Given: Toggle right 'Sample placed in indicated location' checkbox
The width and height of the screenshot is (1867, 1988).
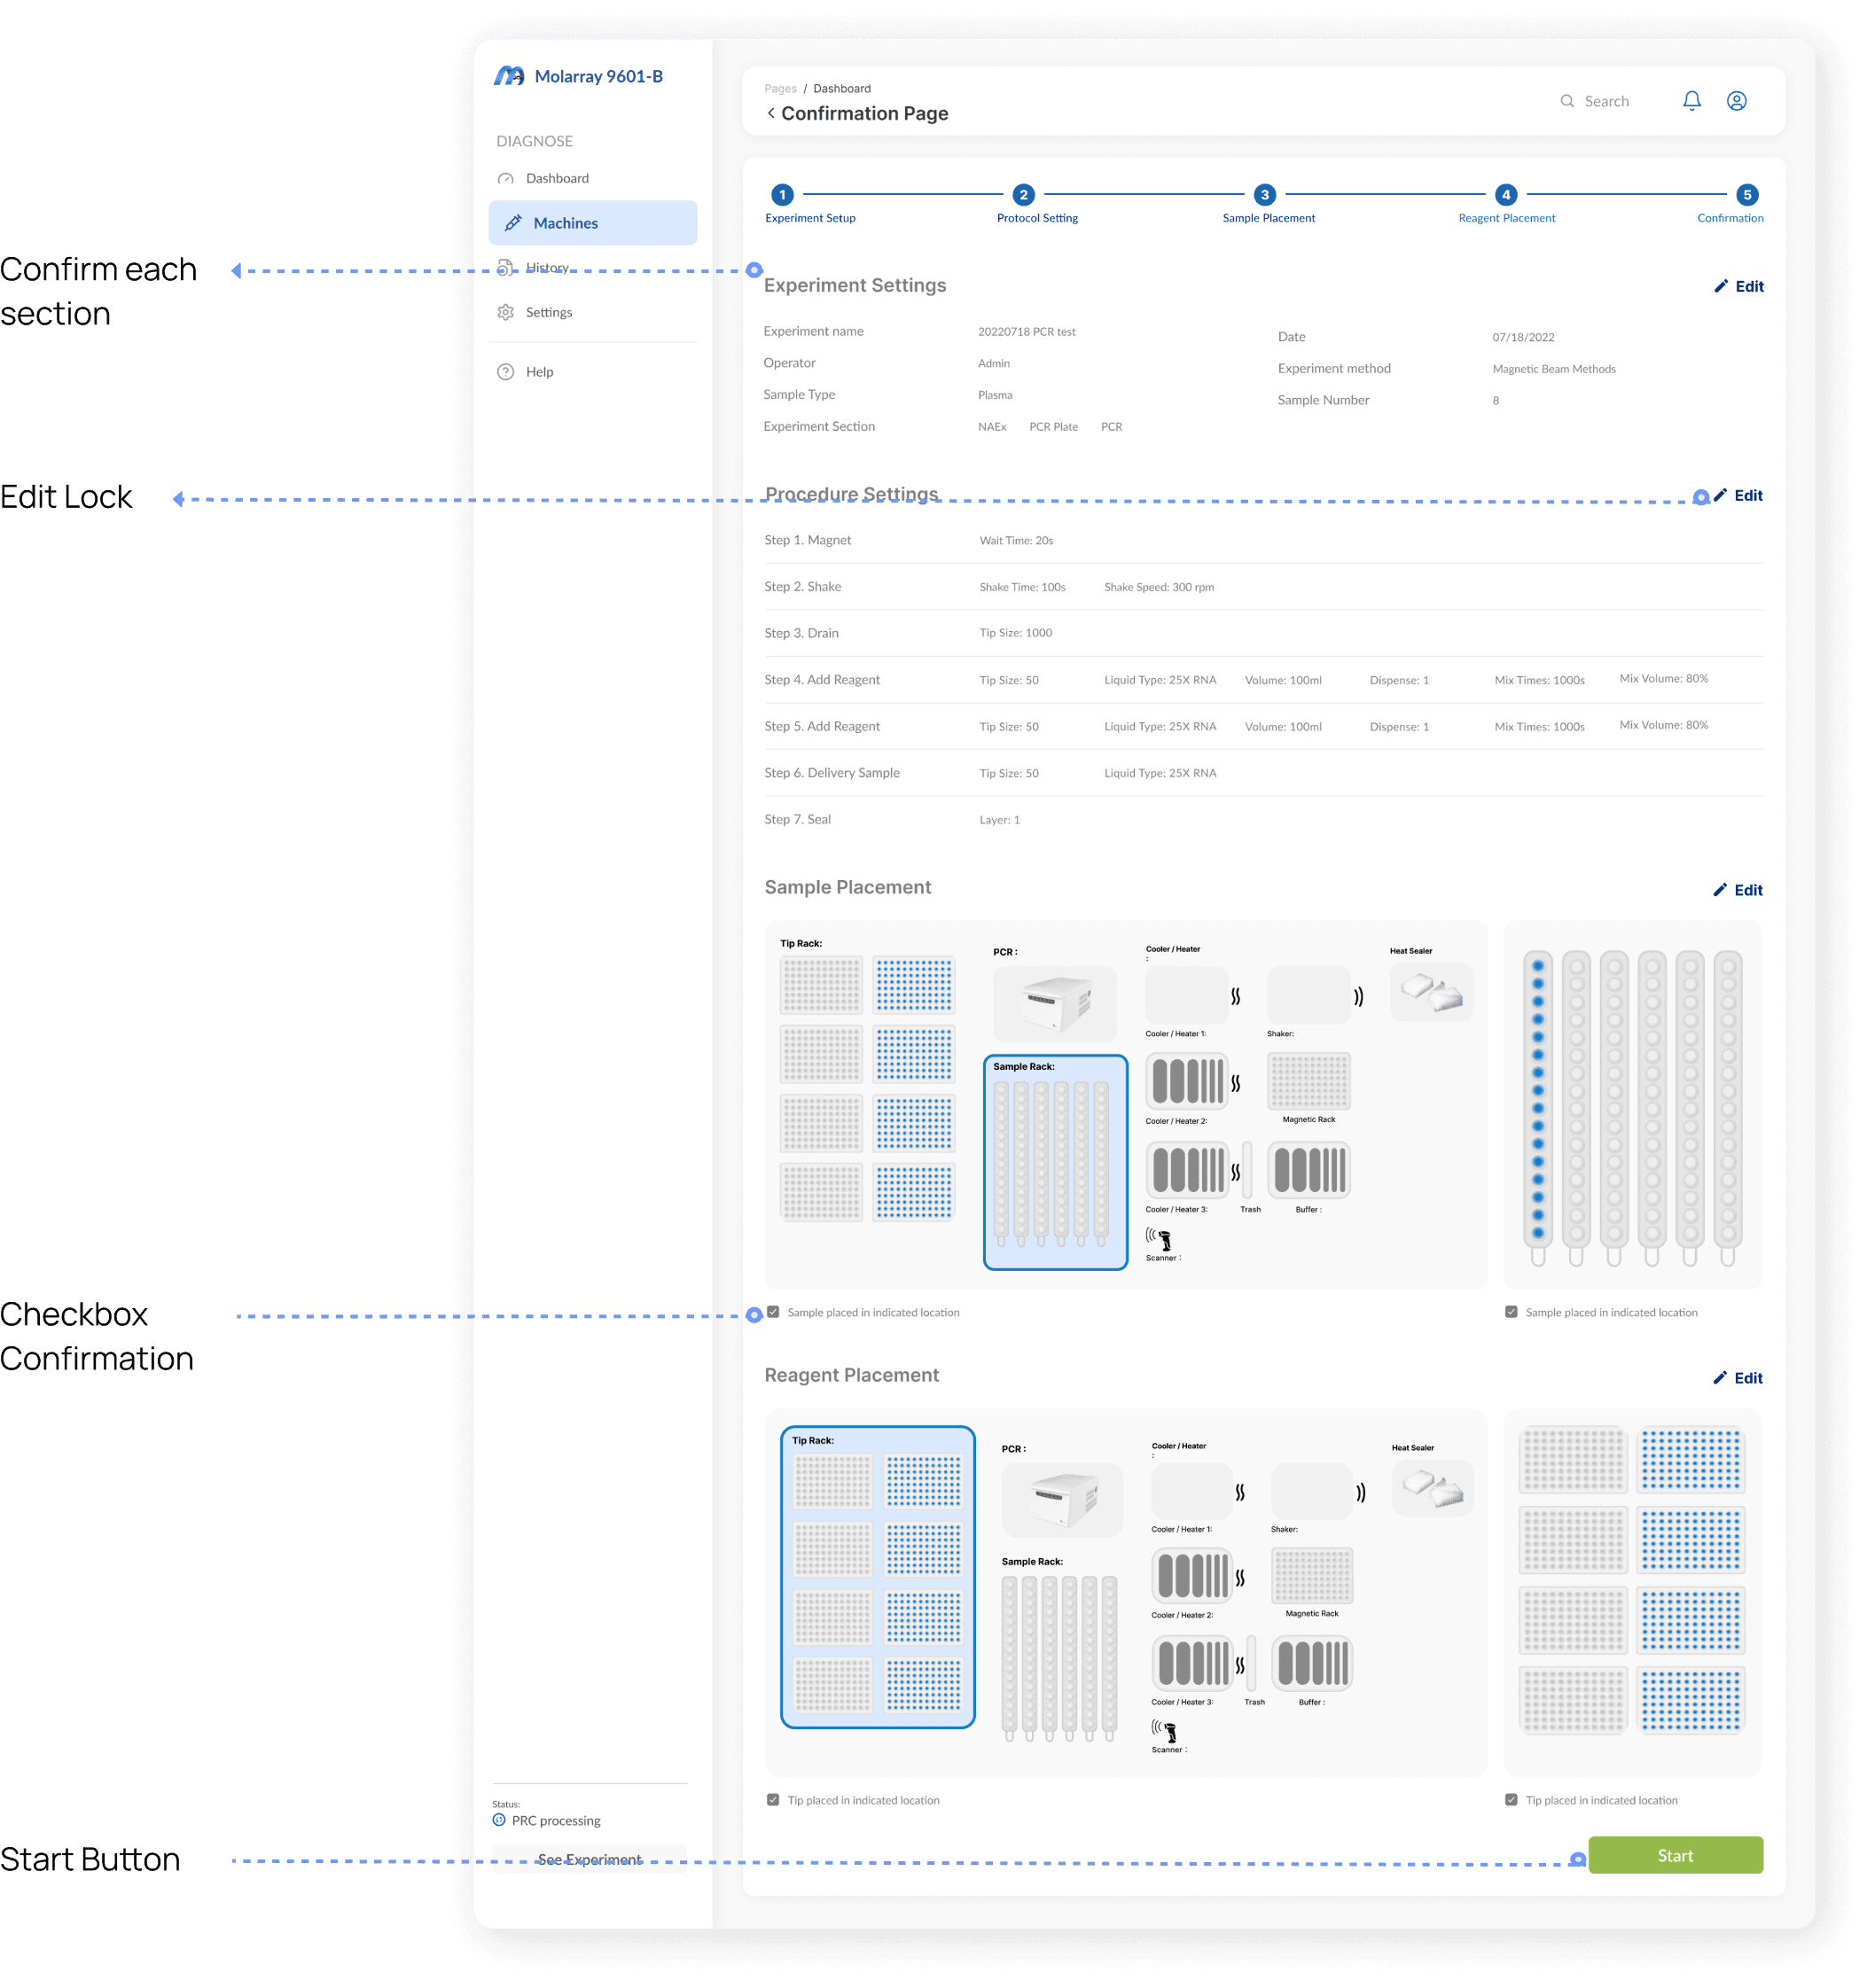Looking at the screenshot, I should coord(1511,1312).
